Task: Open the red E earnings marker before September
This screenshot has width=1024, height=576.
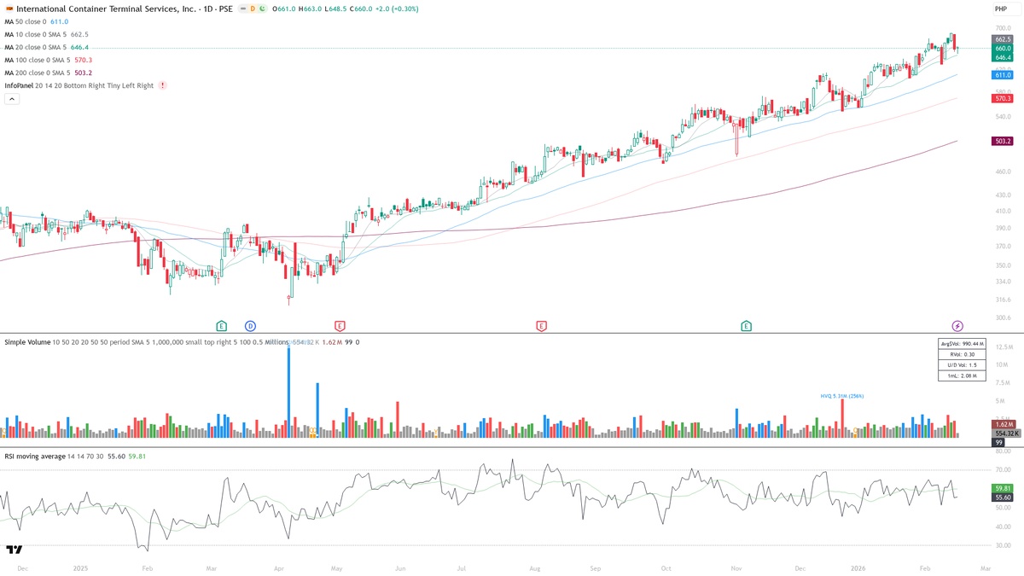Action: pyautogui.click(x=541, y=326)
